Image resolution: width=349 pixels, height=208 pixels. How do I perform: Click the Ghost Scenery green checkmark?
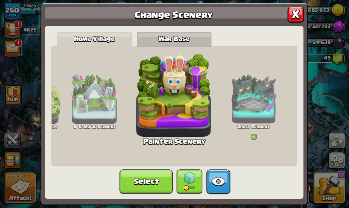pos(254,137)
